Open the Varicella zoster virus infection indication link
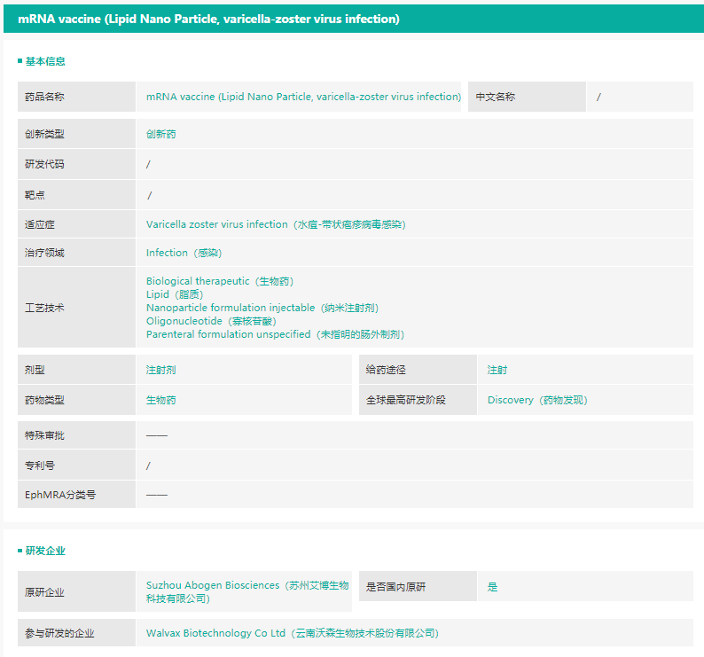Screen dimensions: 704x657 click(276, 224)
